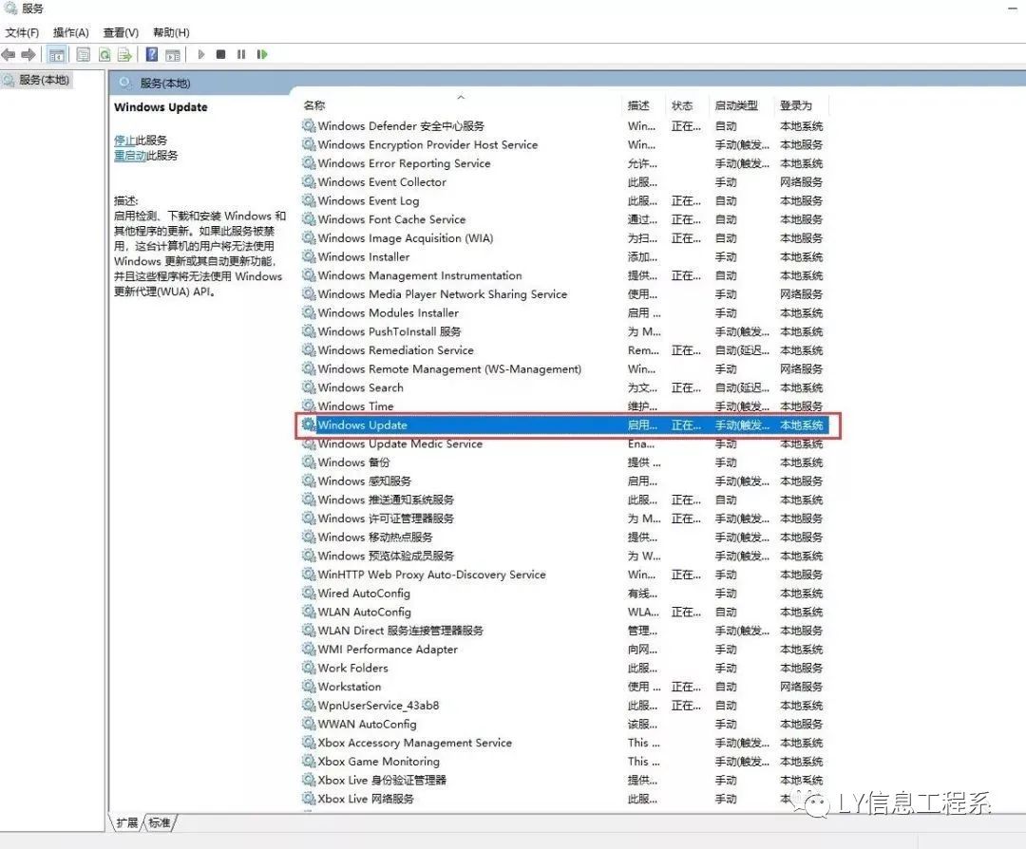This screenshot has height=849, width=1026.
Task: Click gear icon of Work Folders
Action: coord(309,668)
